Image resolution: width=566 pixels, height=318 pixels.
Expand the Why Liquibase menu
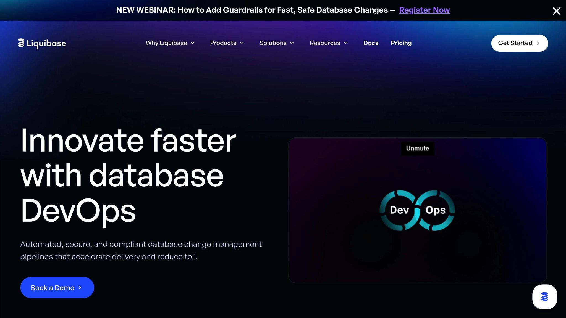tap(170, 43)
